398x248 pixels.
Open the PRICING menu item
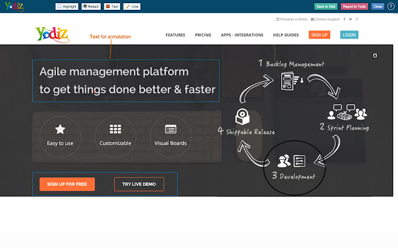click(203, 35)
